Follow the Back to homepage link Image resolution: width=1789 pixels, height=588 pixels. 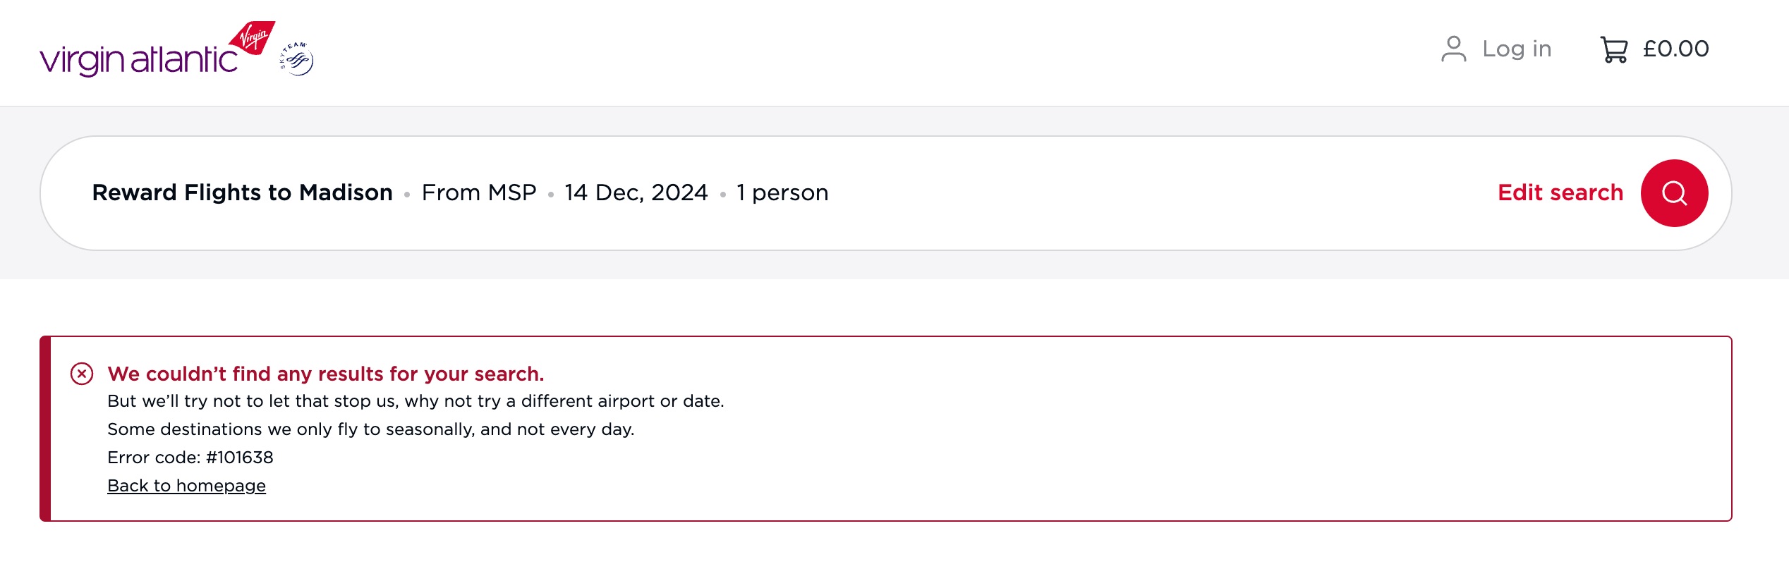(x=186, y=485)
